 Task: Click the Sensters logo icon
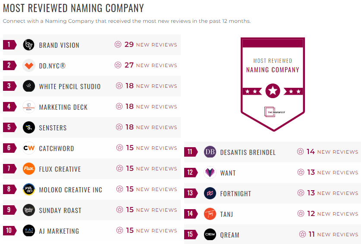pos(29,127)
